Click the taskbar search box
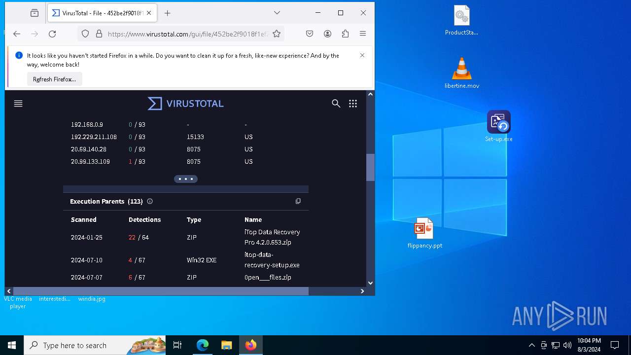The height and width of the screenshot is (355, 631). pyautogui.click(x=95, y=345)
